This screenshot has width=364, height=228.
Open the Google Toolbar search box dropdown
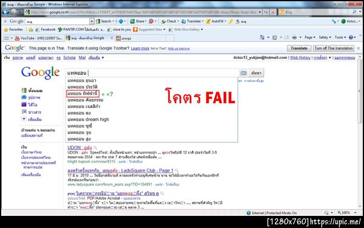pyautogui.click(x=92, y=22)
